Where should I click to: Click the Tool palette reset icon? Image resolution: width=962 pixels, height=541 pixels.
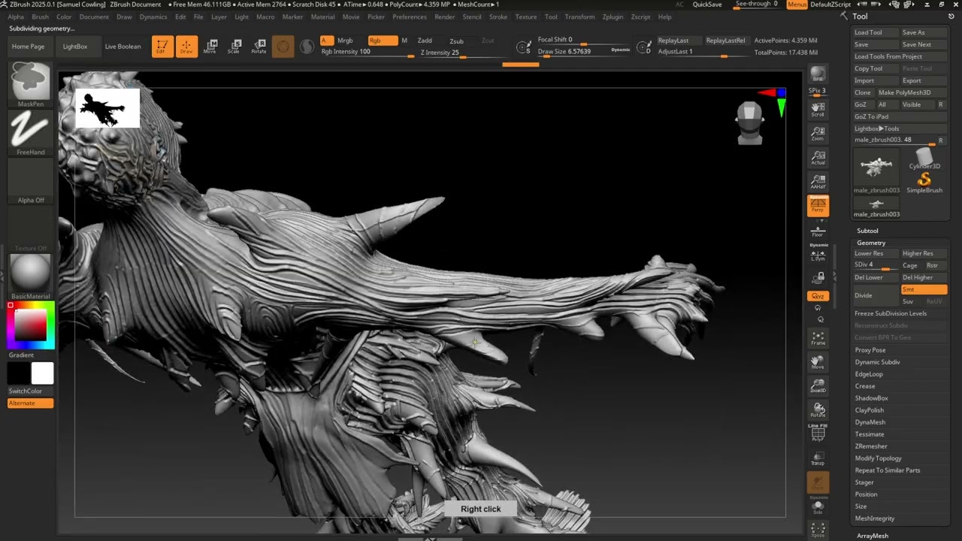(x=951, y=17)
